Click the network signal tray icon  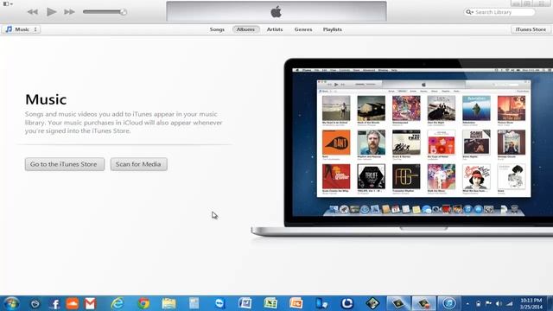tap(509, 303)
